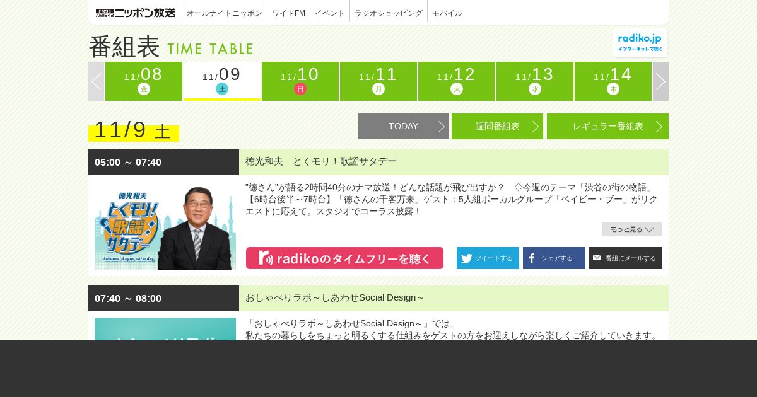
Task: Share the program on Facebook シェアする
Action: point(554,258)
